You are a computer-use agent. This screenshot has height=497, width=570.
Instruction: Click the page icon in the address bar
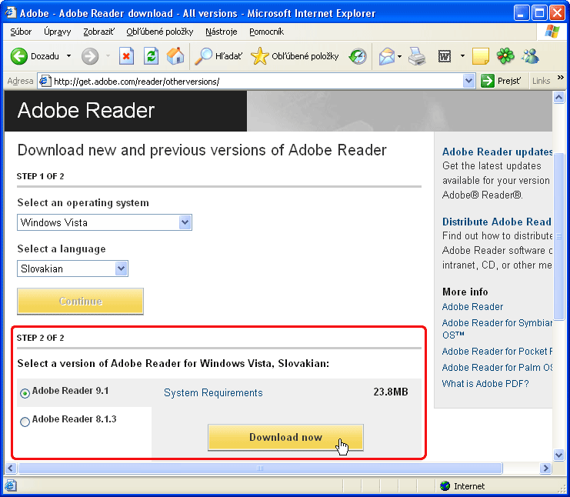(45, 81)
